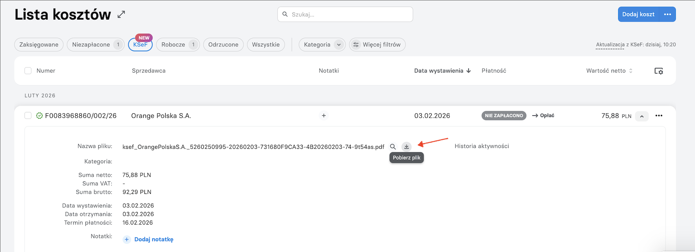The height and width of the screenshot is (252, 695).
Task: Click the payment due date 16.02.2026
Action: coord(138,223)
